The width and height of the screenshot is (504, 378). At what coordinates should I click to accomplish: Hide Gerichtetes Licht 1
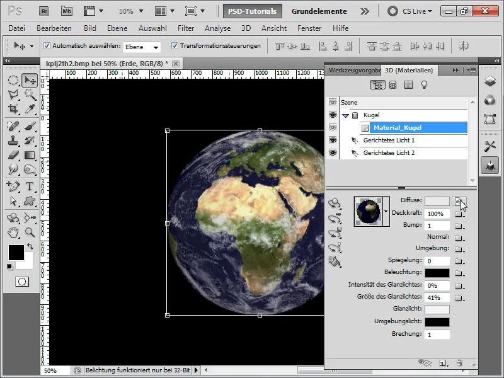pos(333,140)
